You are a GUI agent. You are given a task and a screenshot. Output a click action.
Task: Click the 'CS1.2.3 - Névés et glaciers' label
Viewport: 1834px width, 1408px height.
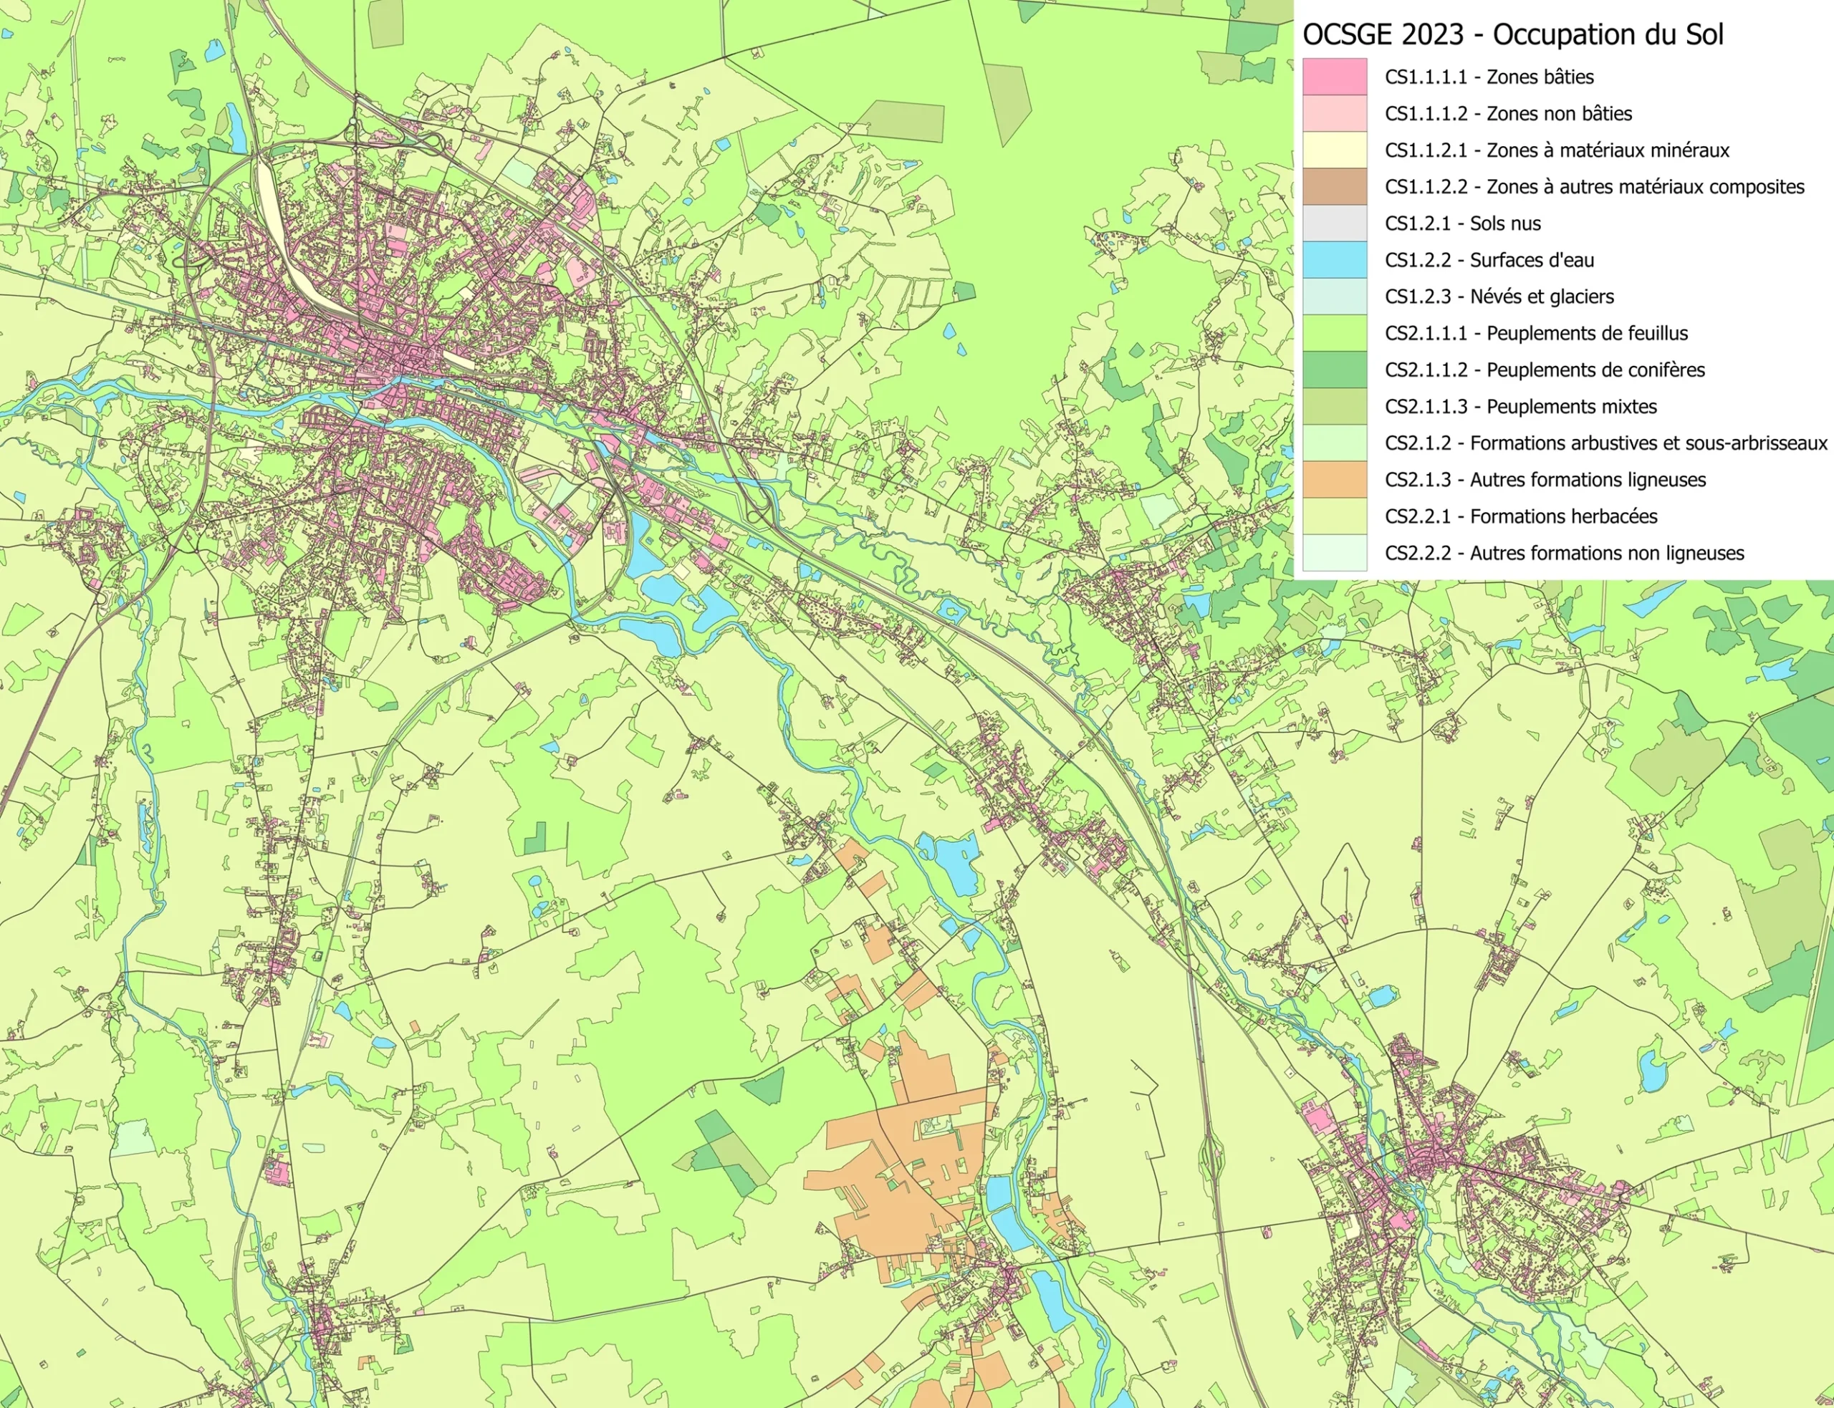coord(1499,296)
